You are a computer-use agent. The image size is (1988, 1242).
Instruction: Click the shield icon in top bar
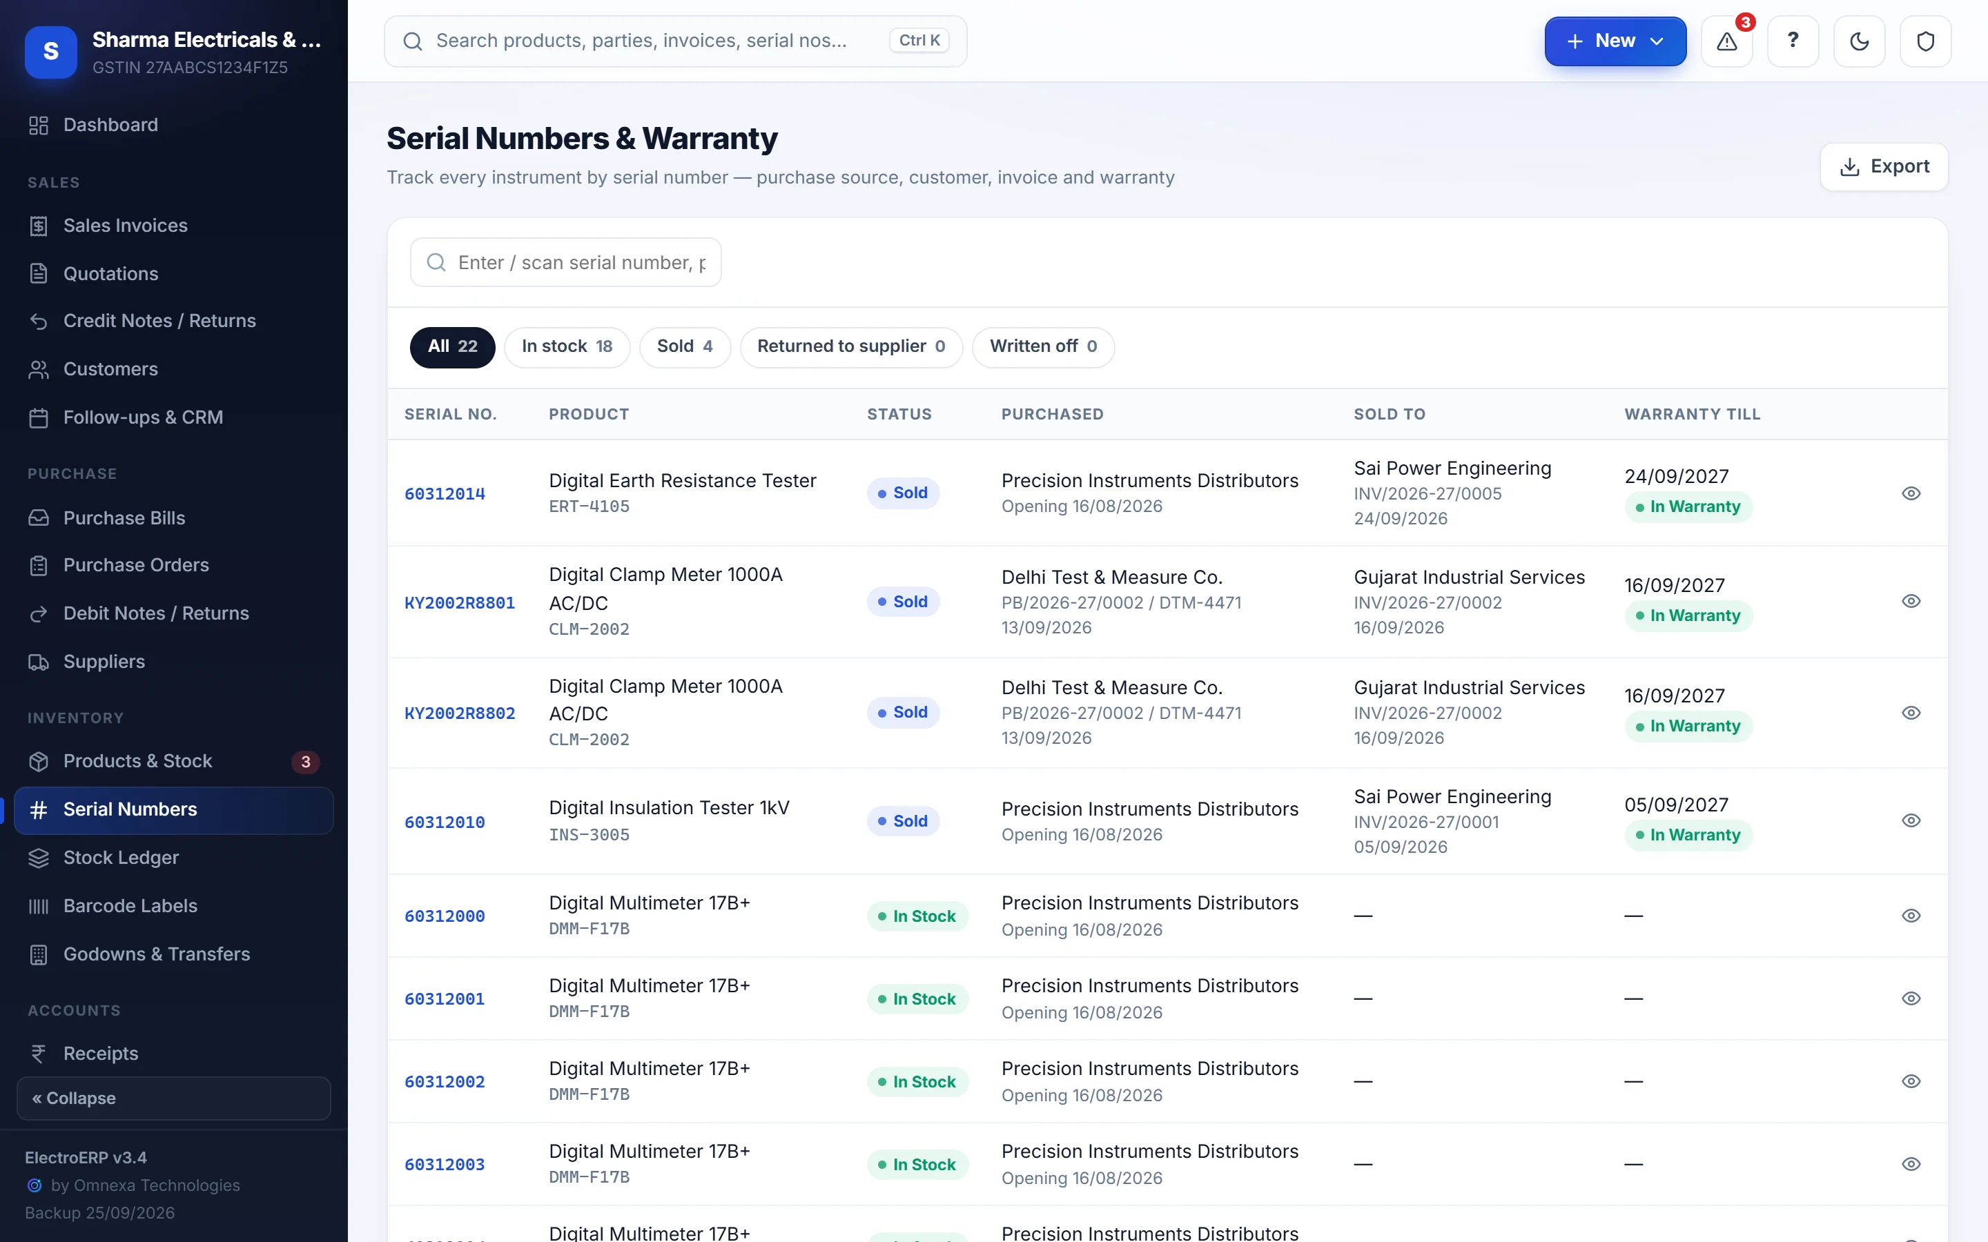[1926, 41]
